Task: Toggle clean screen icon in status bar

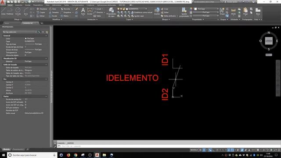Action: 275,150
